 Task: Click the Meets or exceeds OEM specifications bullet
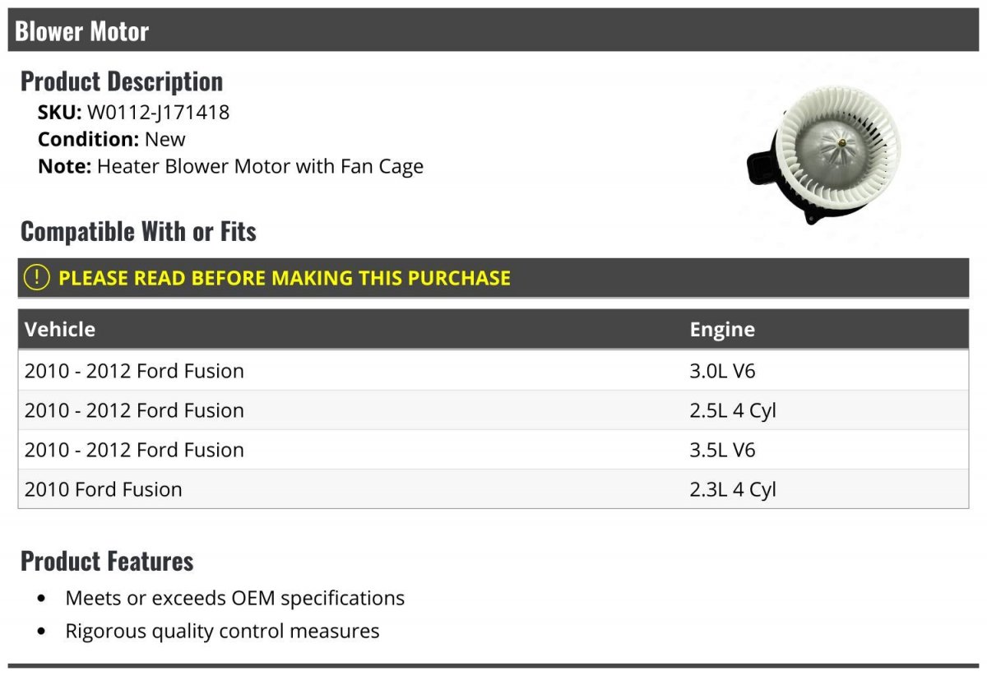point(235,598)
